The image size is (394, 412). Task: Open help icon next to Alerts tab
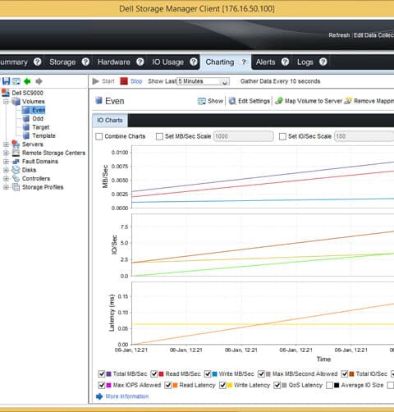[285, 62]
